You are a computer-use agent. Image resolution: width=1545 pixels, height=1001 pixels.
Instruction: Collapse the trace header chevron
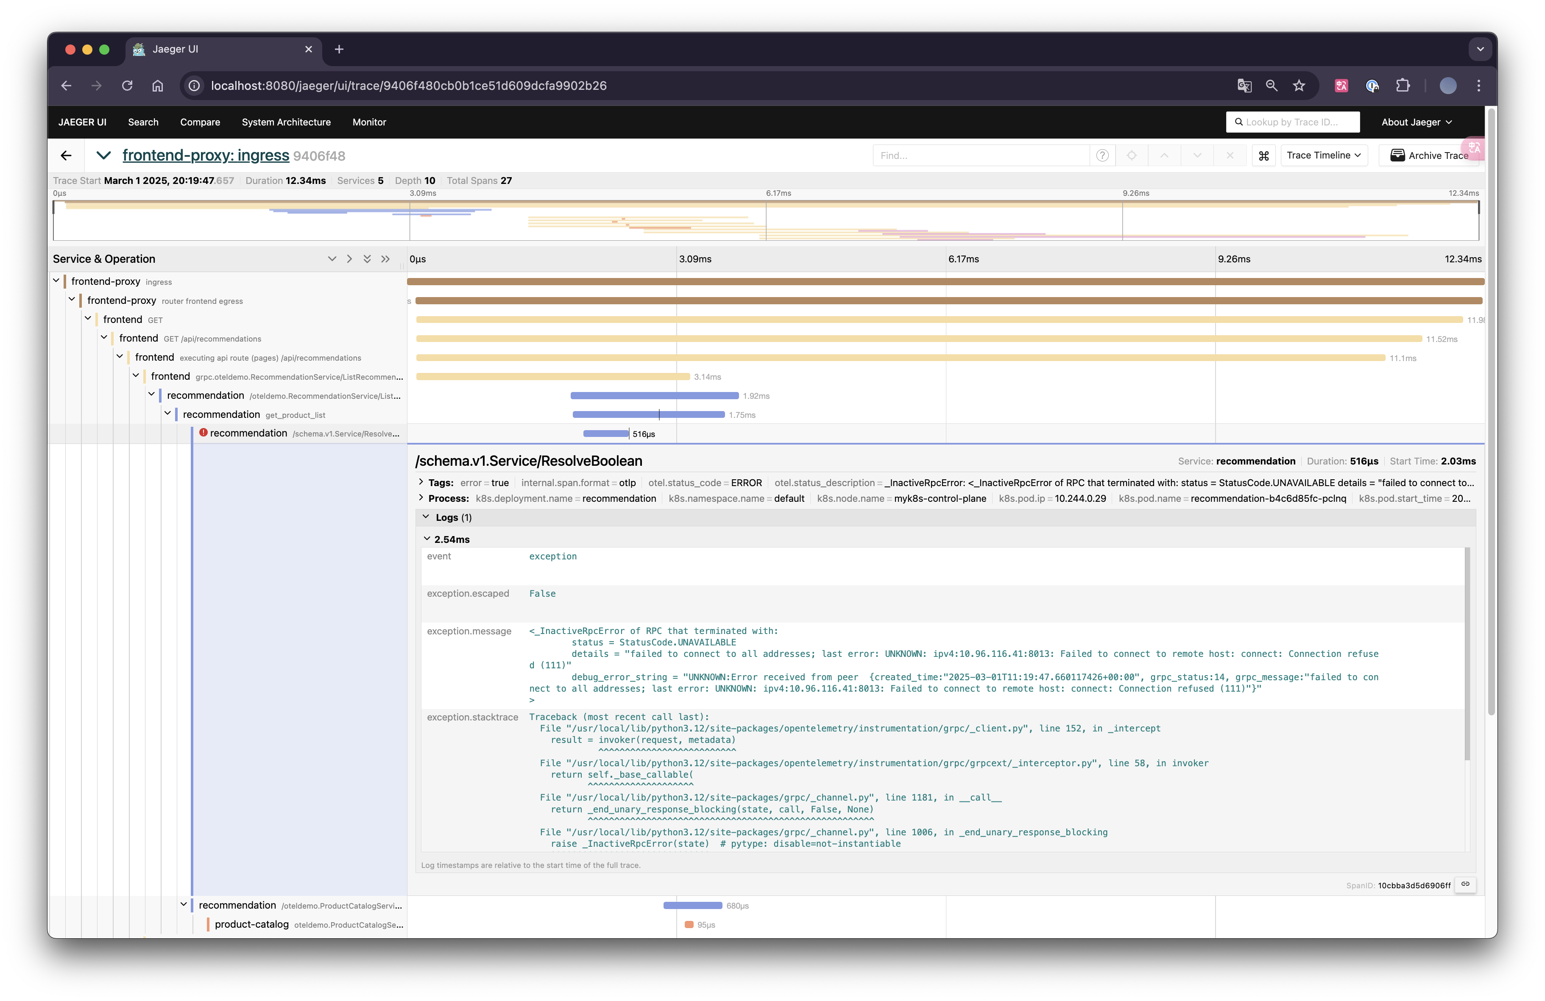point(103,156)
